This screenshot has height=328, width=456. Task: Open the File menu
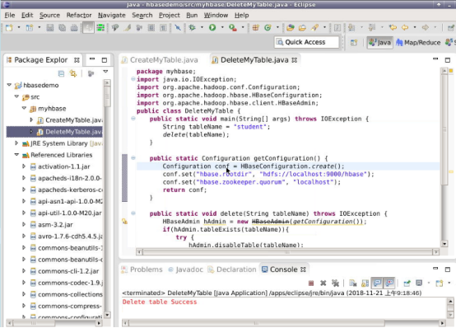(10, 15)
